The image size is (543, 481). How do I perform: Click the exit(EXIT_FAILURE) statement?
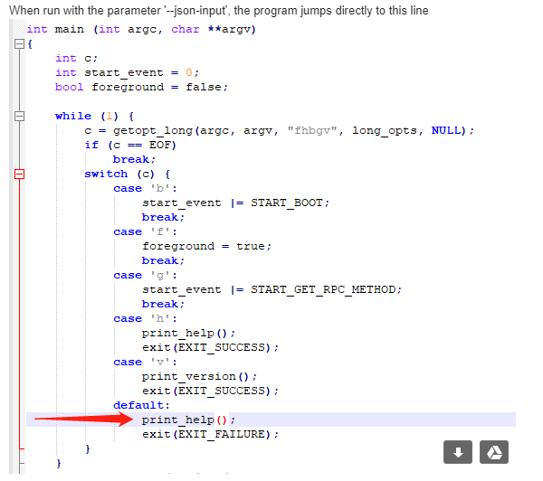coord(210,434)
